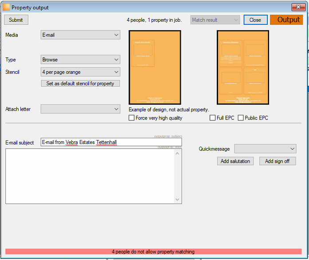This screenshot has width=309, height=260.
Task: Open the Stencil dropdown with 4 per page orange
Action: (80, 72)
